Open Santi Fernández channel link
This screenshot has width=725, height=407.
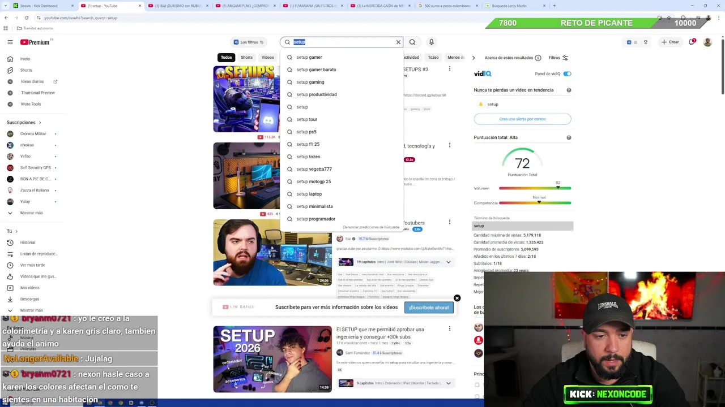[x=357, y=353]
